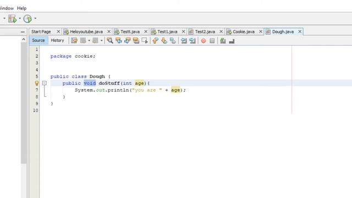Click red Start Macro Recording icon

click(204, 41)
